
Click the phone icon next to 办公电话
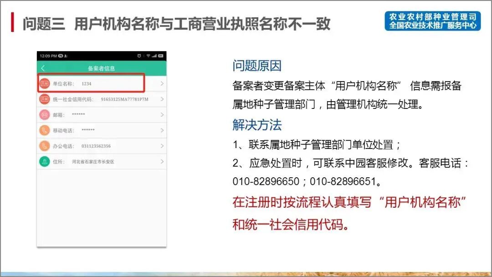tap(44, 146)
